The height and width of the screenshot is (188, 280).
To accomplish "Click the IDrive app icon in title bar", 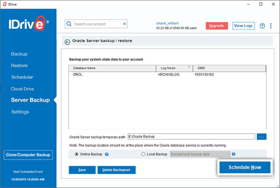I will pos(4,4).
